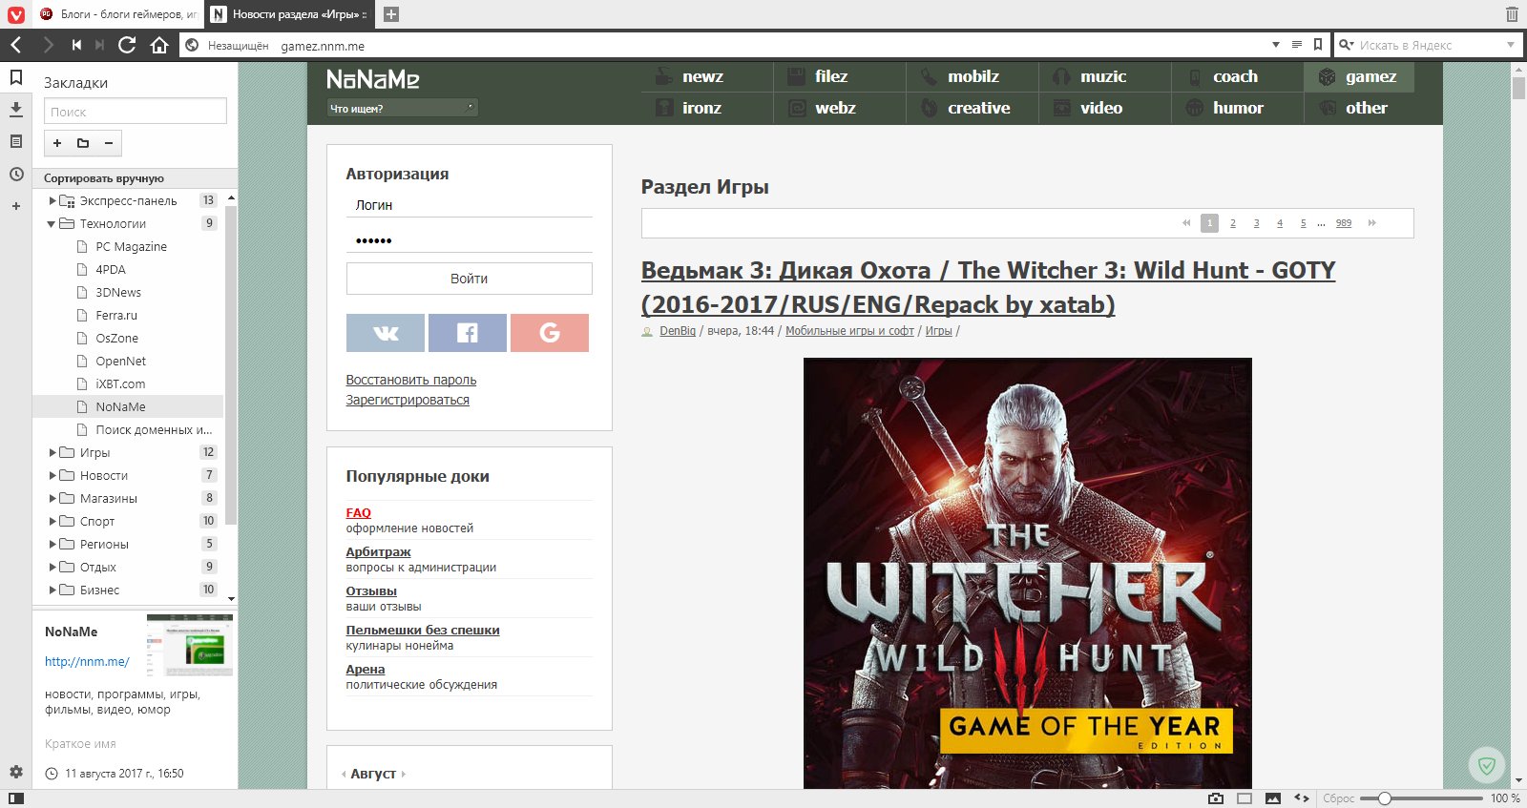Screen dimensions: 1527x808
Task: Go forward one page in history
Action: coord(48,45)
